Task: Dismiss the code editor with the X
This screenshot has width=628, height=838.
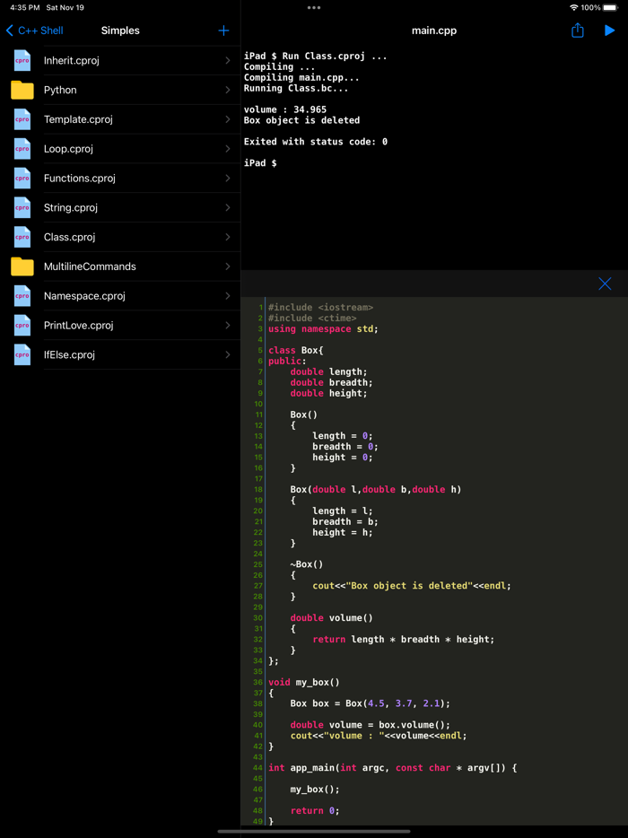Action: tap(605, 284)
